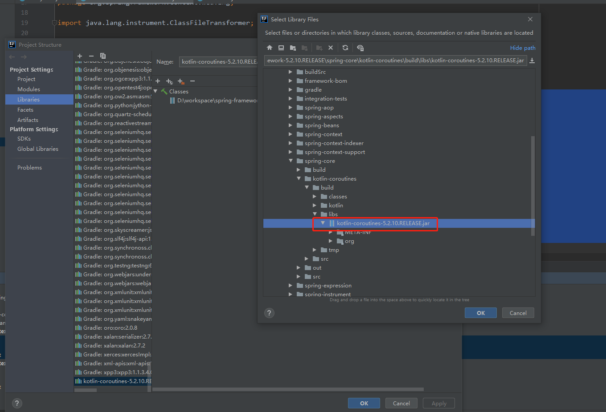Expand the spring-expression folder
This screenshot has width=606, height=412.
point(291,285)
